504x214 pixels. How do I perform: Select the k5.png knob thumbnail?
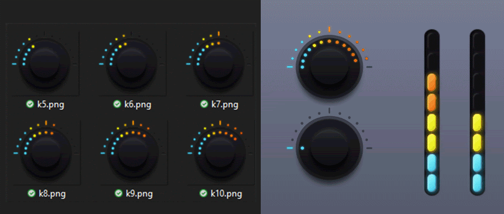(45, 63)
